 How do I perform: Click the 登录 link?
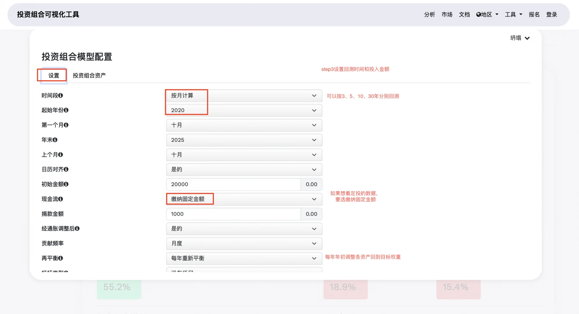pyautogui.click(x=552, y=14)
